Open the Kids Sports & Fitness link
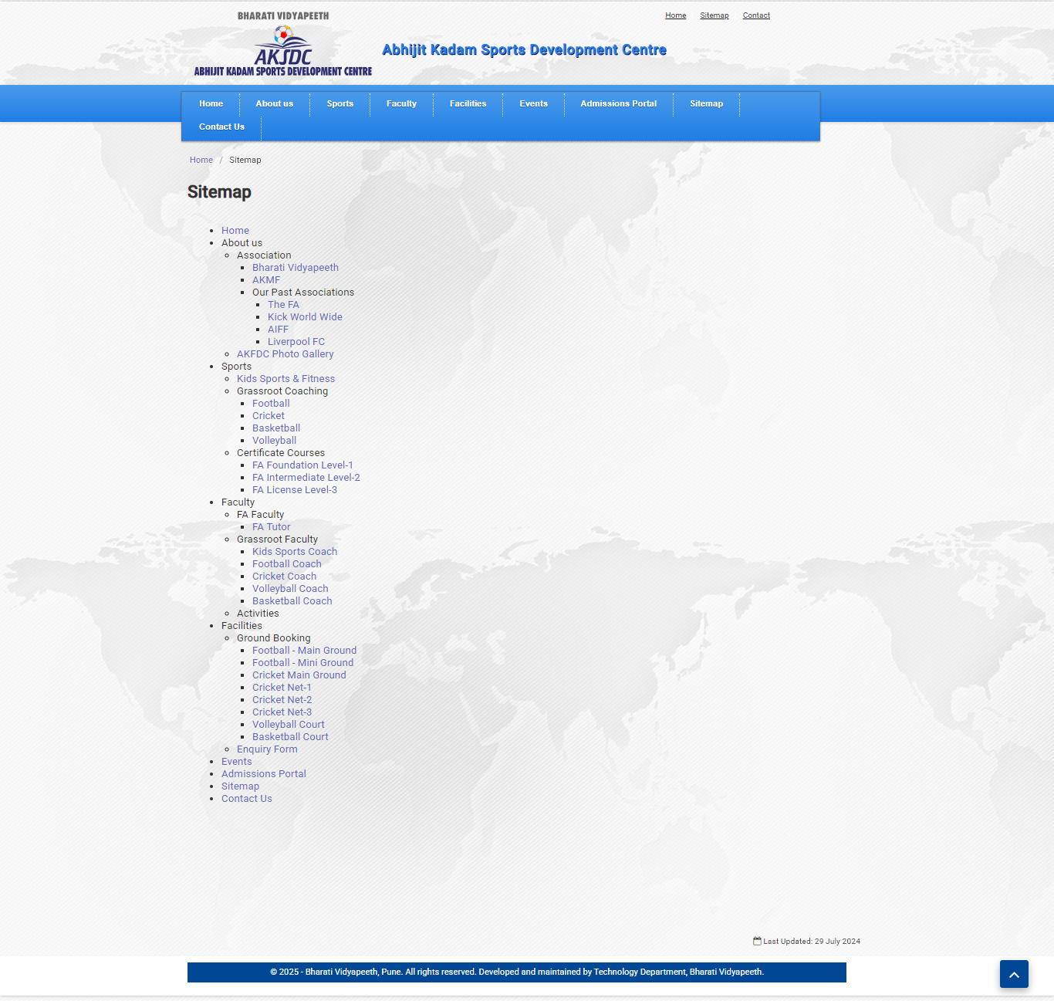This screenshot has width=1054, height=1001. [285, 379]
